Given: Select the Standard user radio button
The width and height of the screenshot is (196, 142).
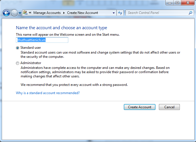Looking at the screenshot, I should point(18,48).
